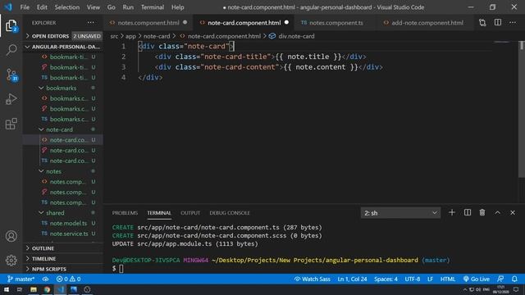
Task: Click the errors and warnings status item
Action: click(x=69, y=279)
